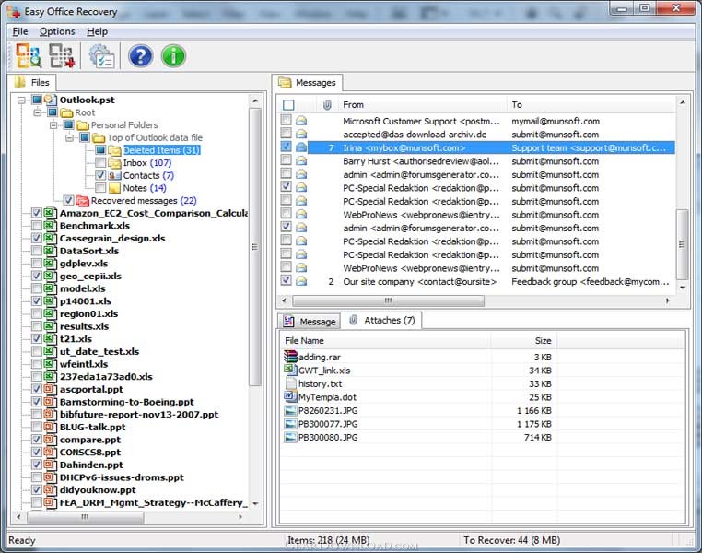Open the settings gear checklist icon
Screen dimensions: 702x553
102,56
